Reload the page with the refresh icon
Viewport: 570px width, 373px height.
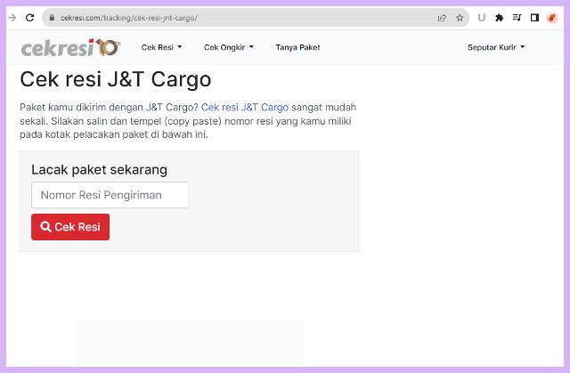[29, 18]
